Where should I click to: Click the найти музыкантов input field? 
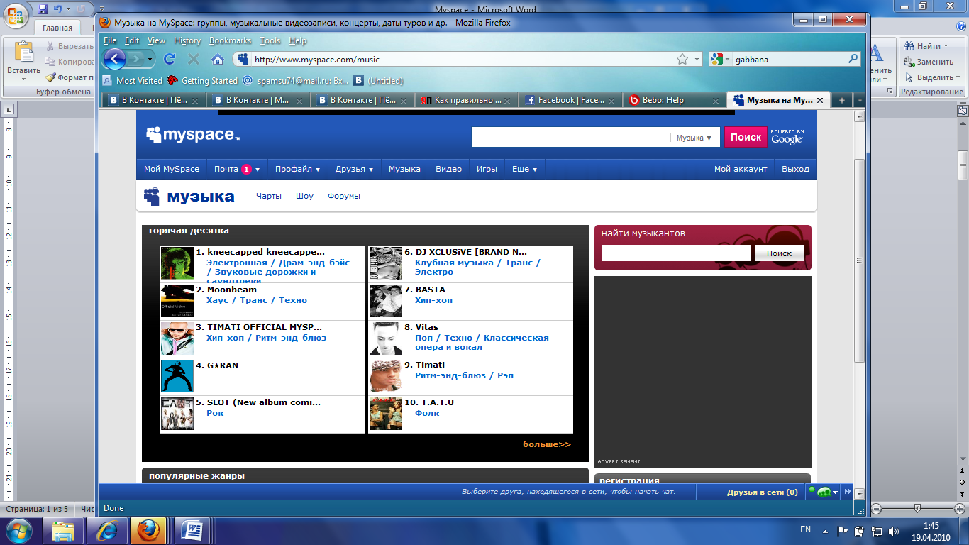tap(676, 253)
